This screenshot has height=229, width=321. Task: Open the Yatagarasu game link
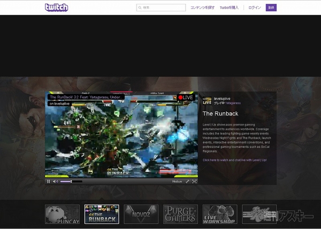pos(233,103)
